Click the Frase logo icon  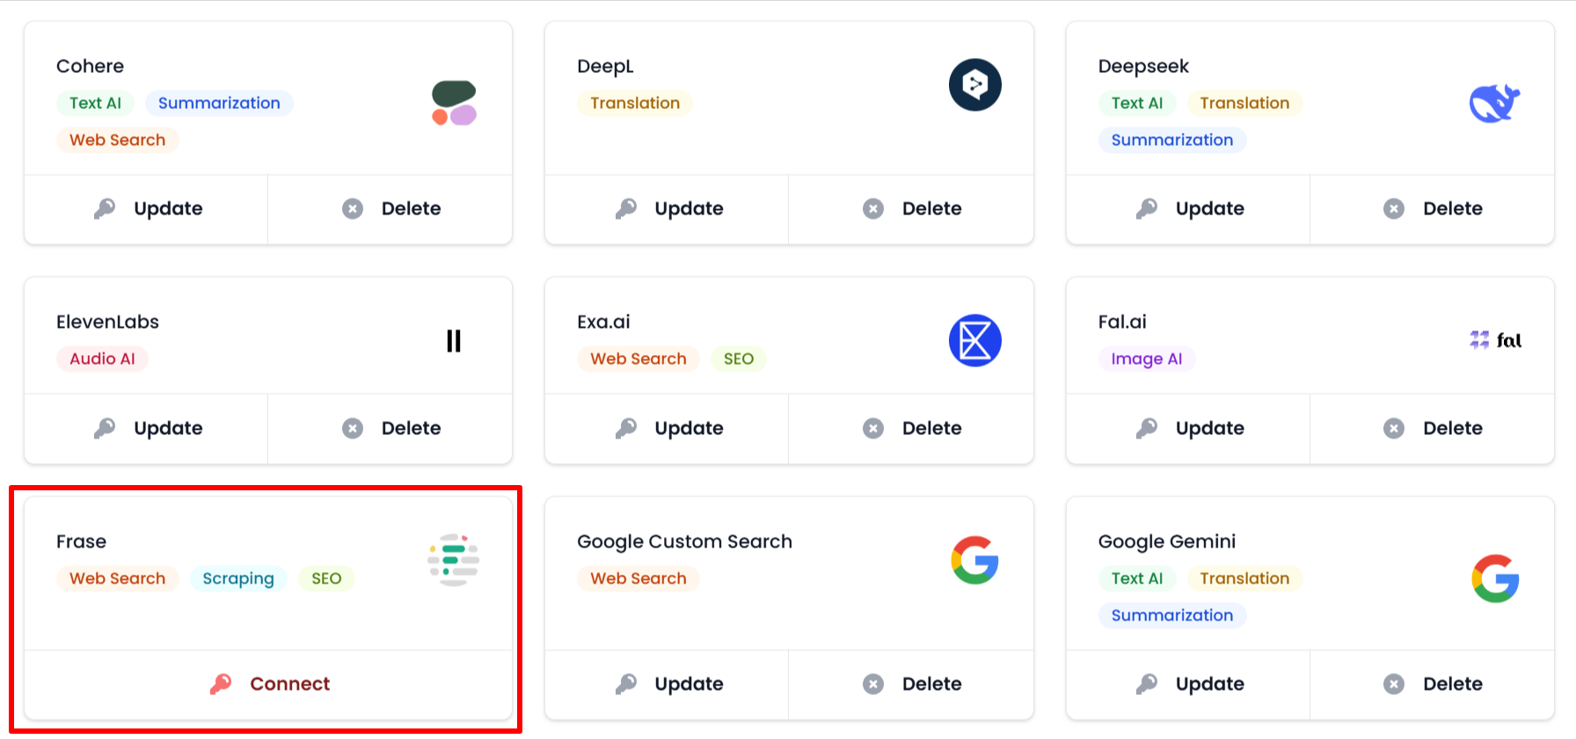pos(454,560)
